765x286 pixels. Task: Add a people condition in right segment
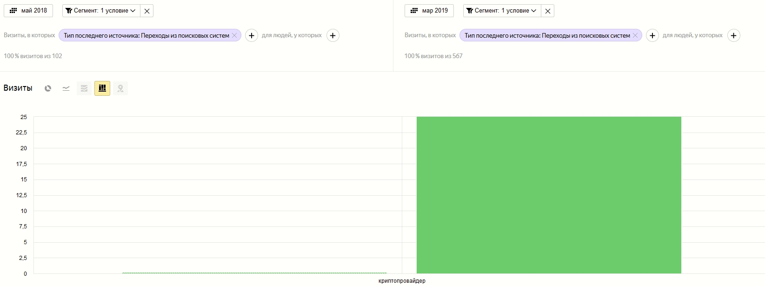click(x=733, y=35)
